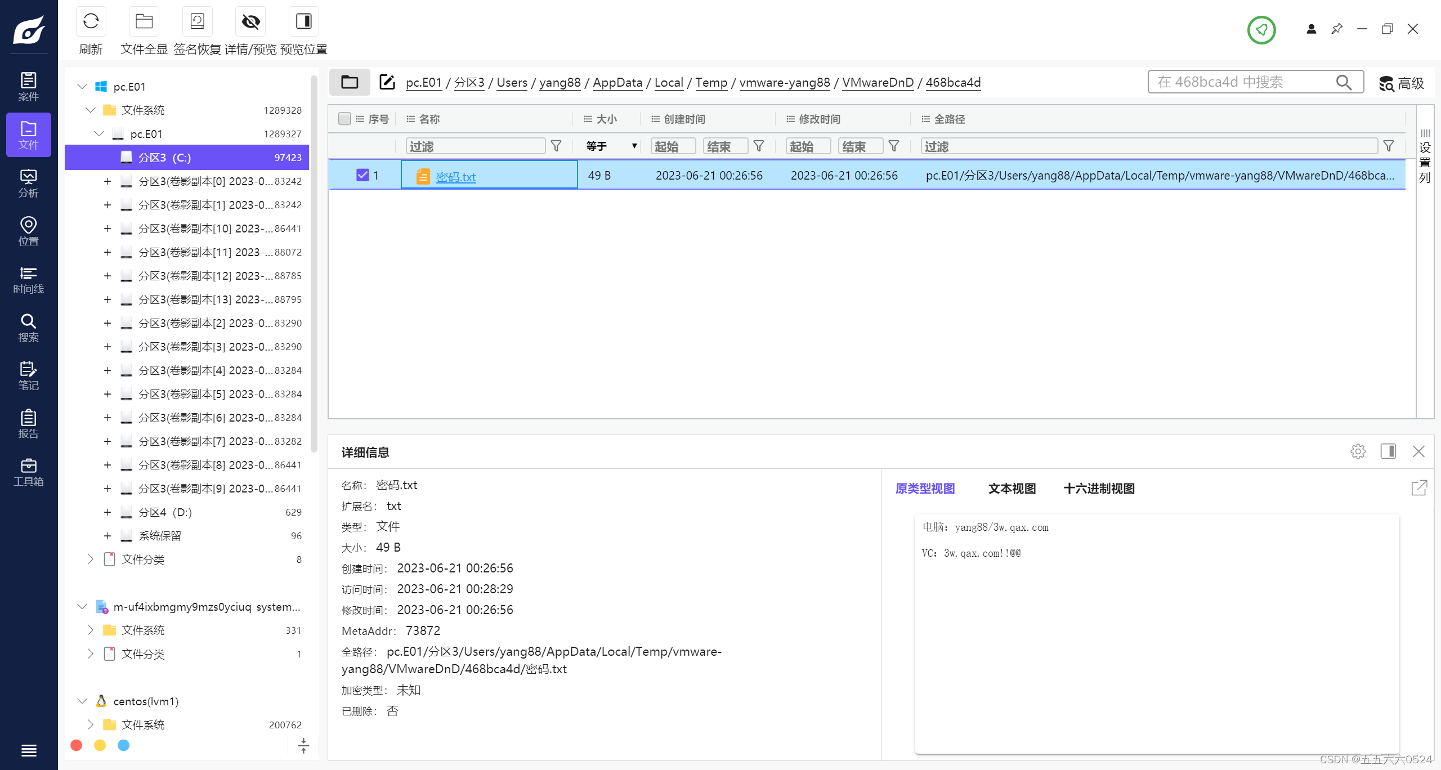Click the folder view icon beside breadcrumb
The width and height of the screenshot is (1441, 770).
point(350,82)
